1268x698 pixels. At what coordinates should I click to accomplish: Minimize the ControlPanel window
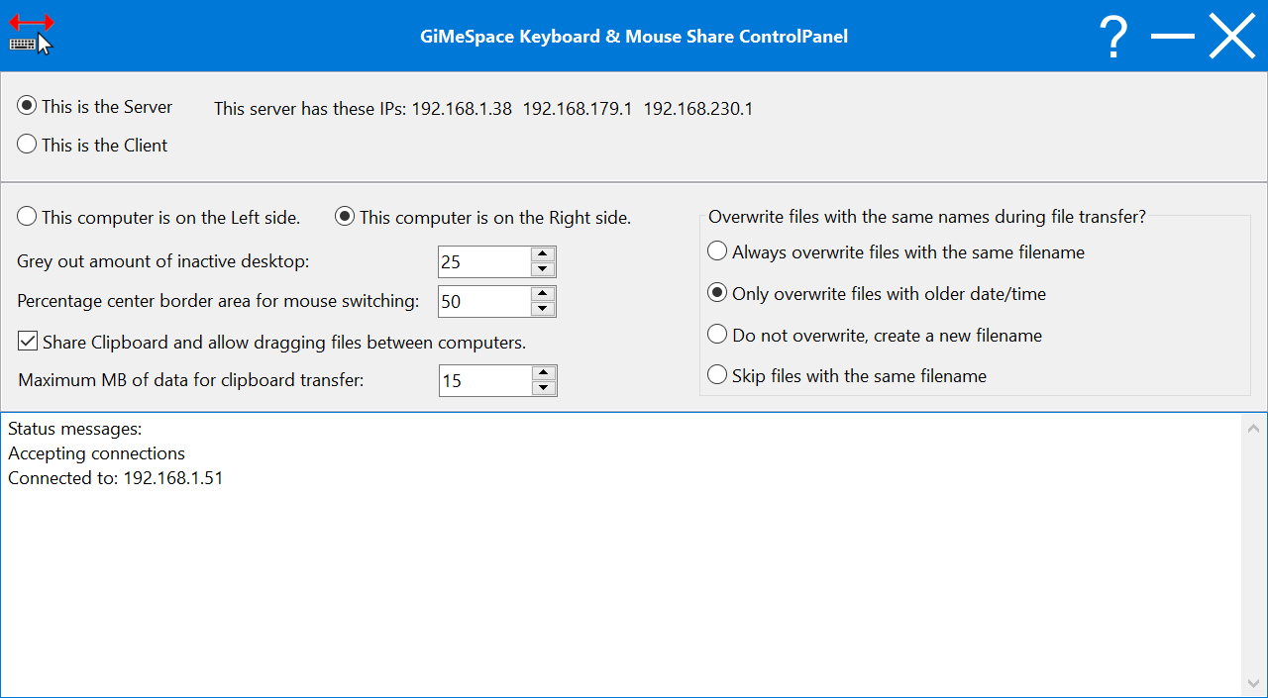tap(1173, 37)
